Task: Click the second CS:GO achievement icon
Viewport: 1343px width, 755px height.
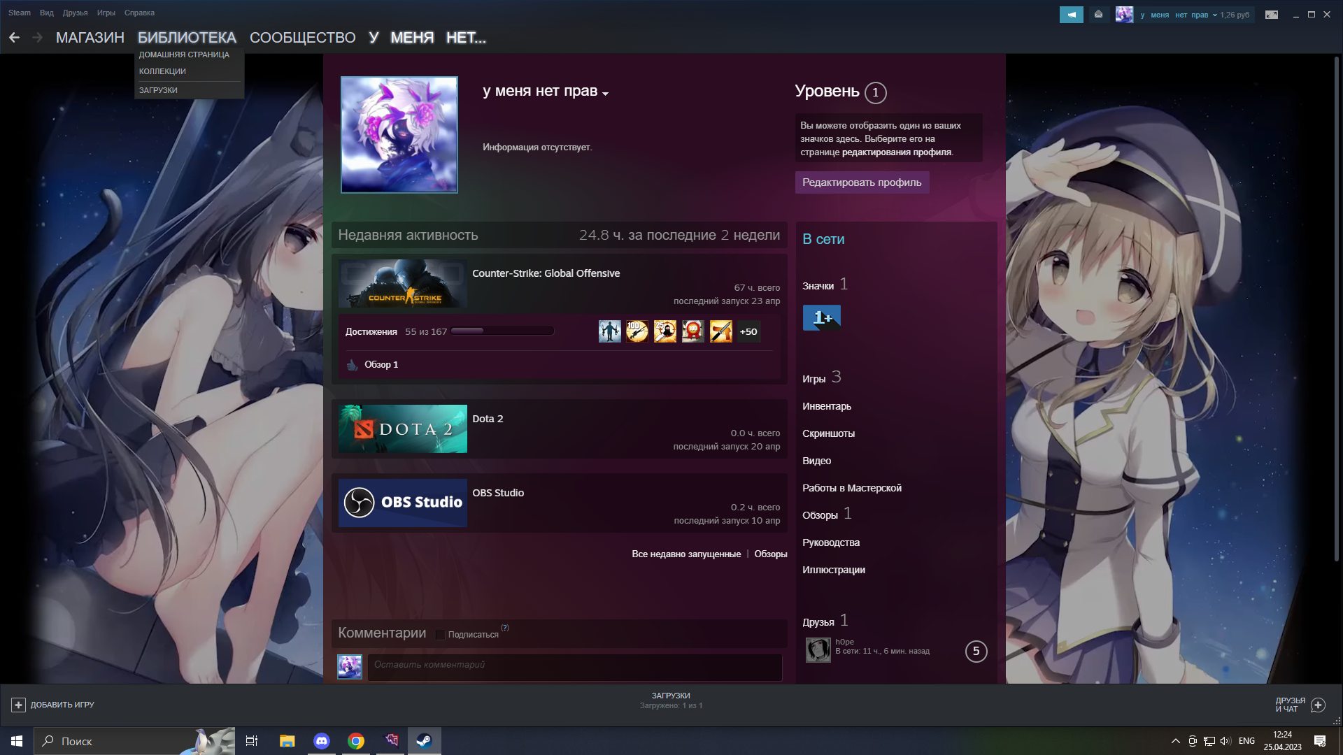Action: [637, 331]
